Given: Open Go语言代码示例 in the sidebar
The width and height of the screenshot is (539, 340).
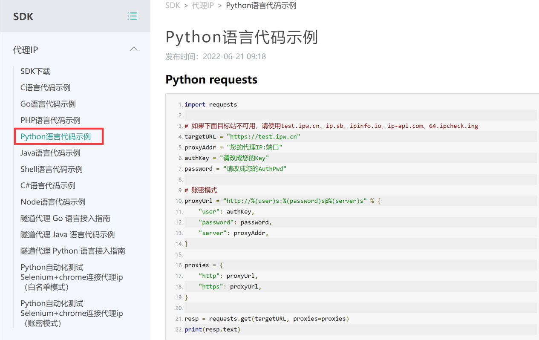Looking at the screenshot, I should coord(48,104).
